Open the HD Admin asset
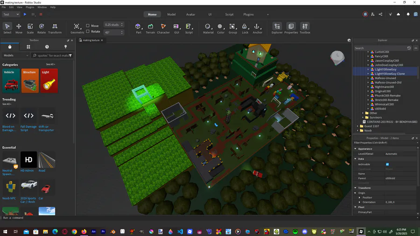Screen dimensions: 420x236 click(28, 162)
